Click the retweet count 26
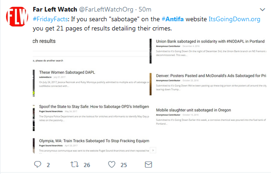 point(87,165)
